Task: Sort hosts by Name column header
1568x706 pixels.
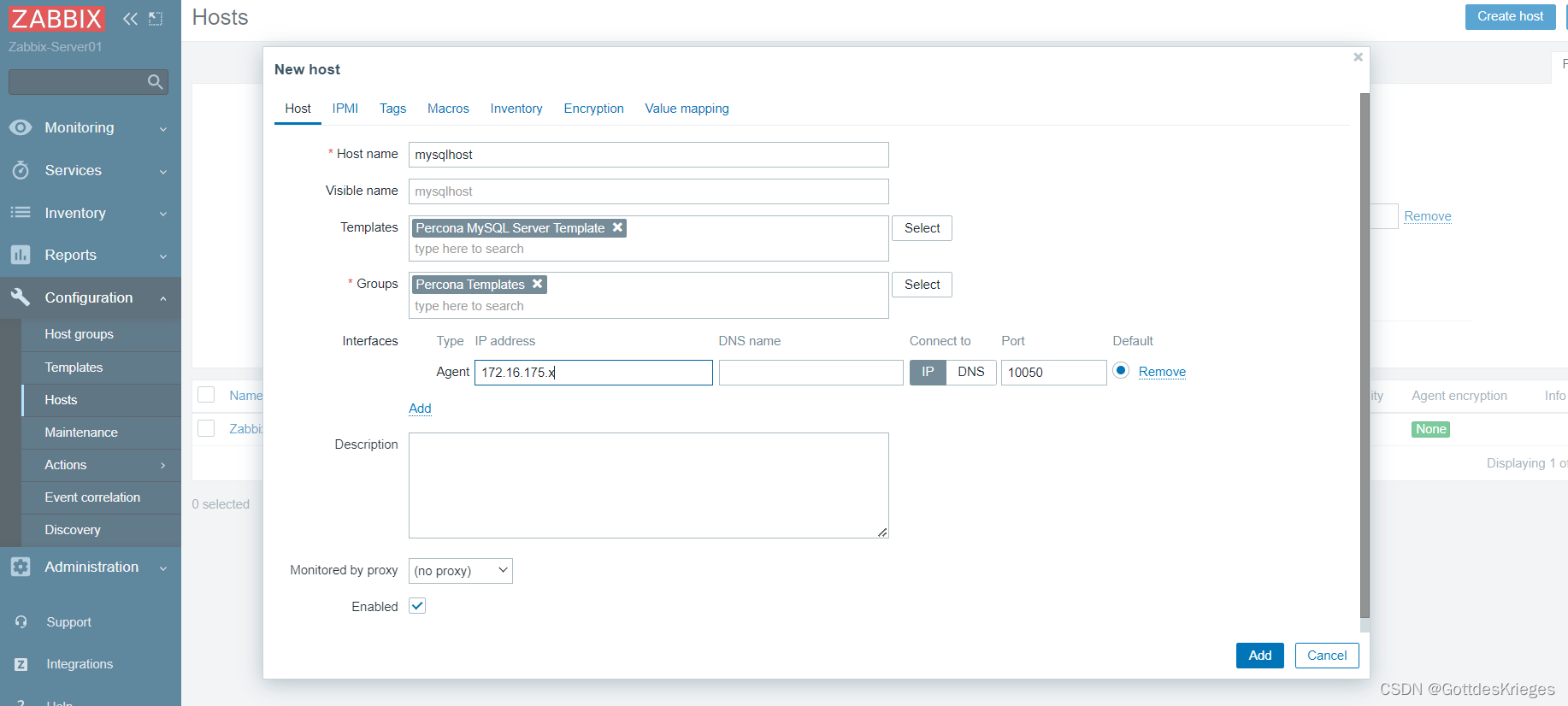Action: click(245, 396)
